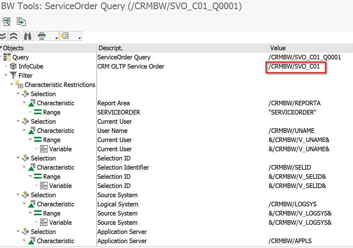Click the Variable icon with &/CRMBW/V_SELID&
The height and width of the screenshot is (248, 353).
pos(44,186)
